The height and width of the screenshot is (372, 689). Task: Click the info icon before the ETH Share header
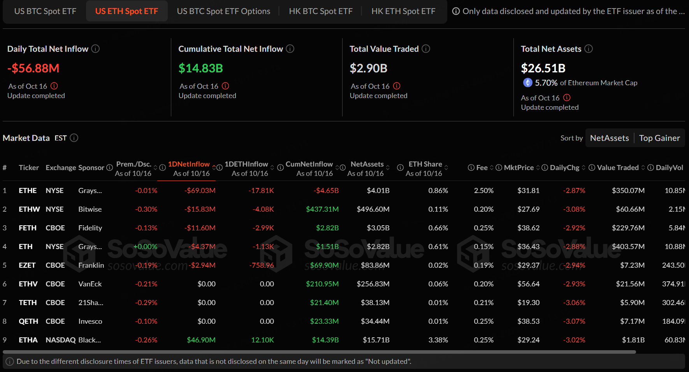400,168
